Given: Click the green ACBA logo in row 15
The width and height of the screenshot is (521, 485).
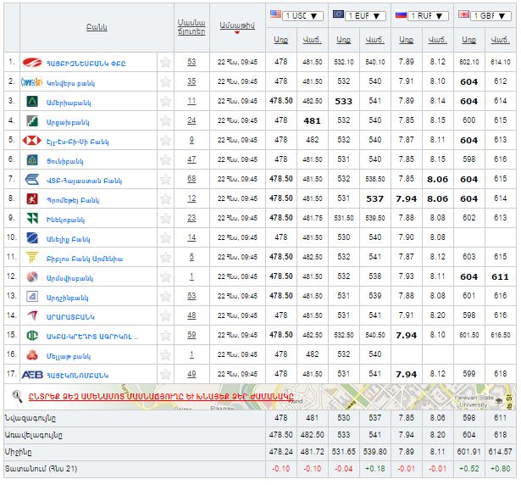Looking at the screenshot, I should [x=32, y=335].
